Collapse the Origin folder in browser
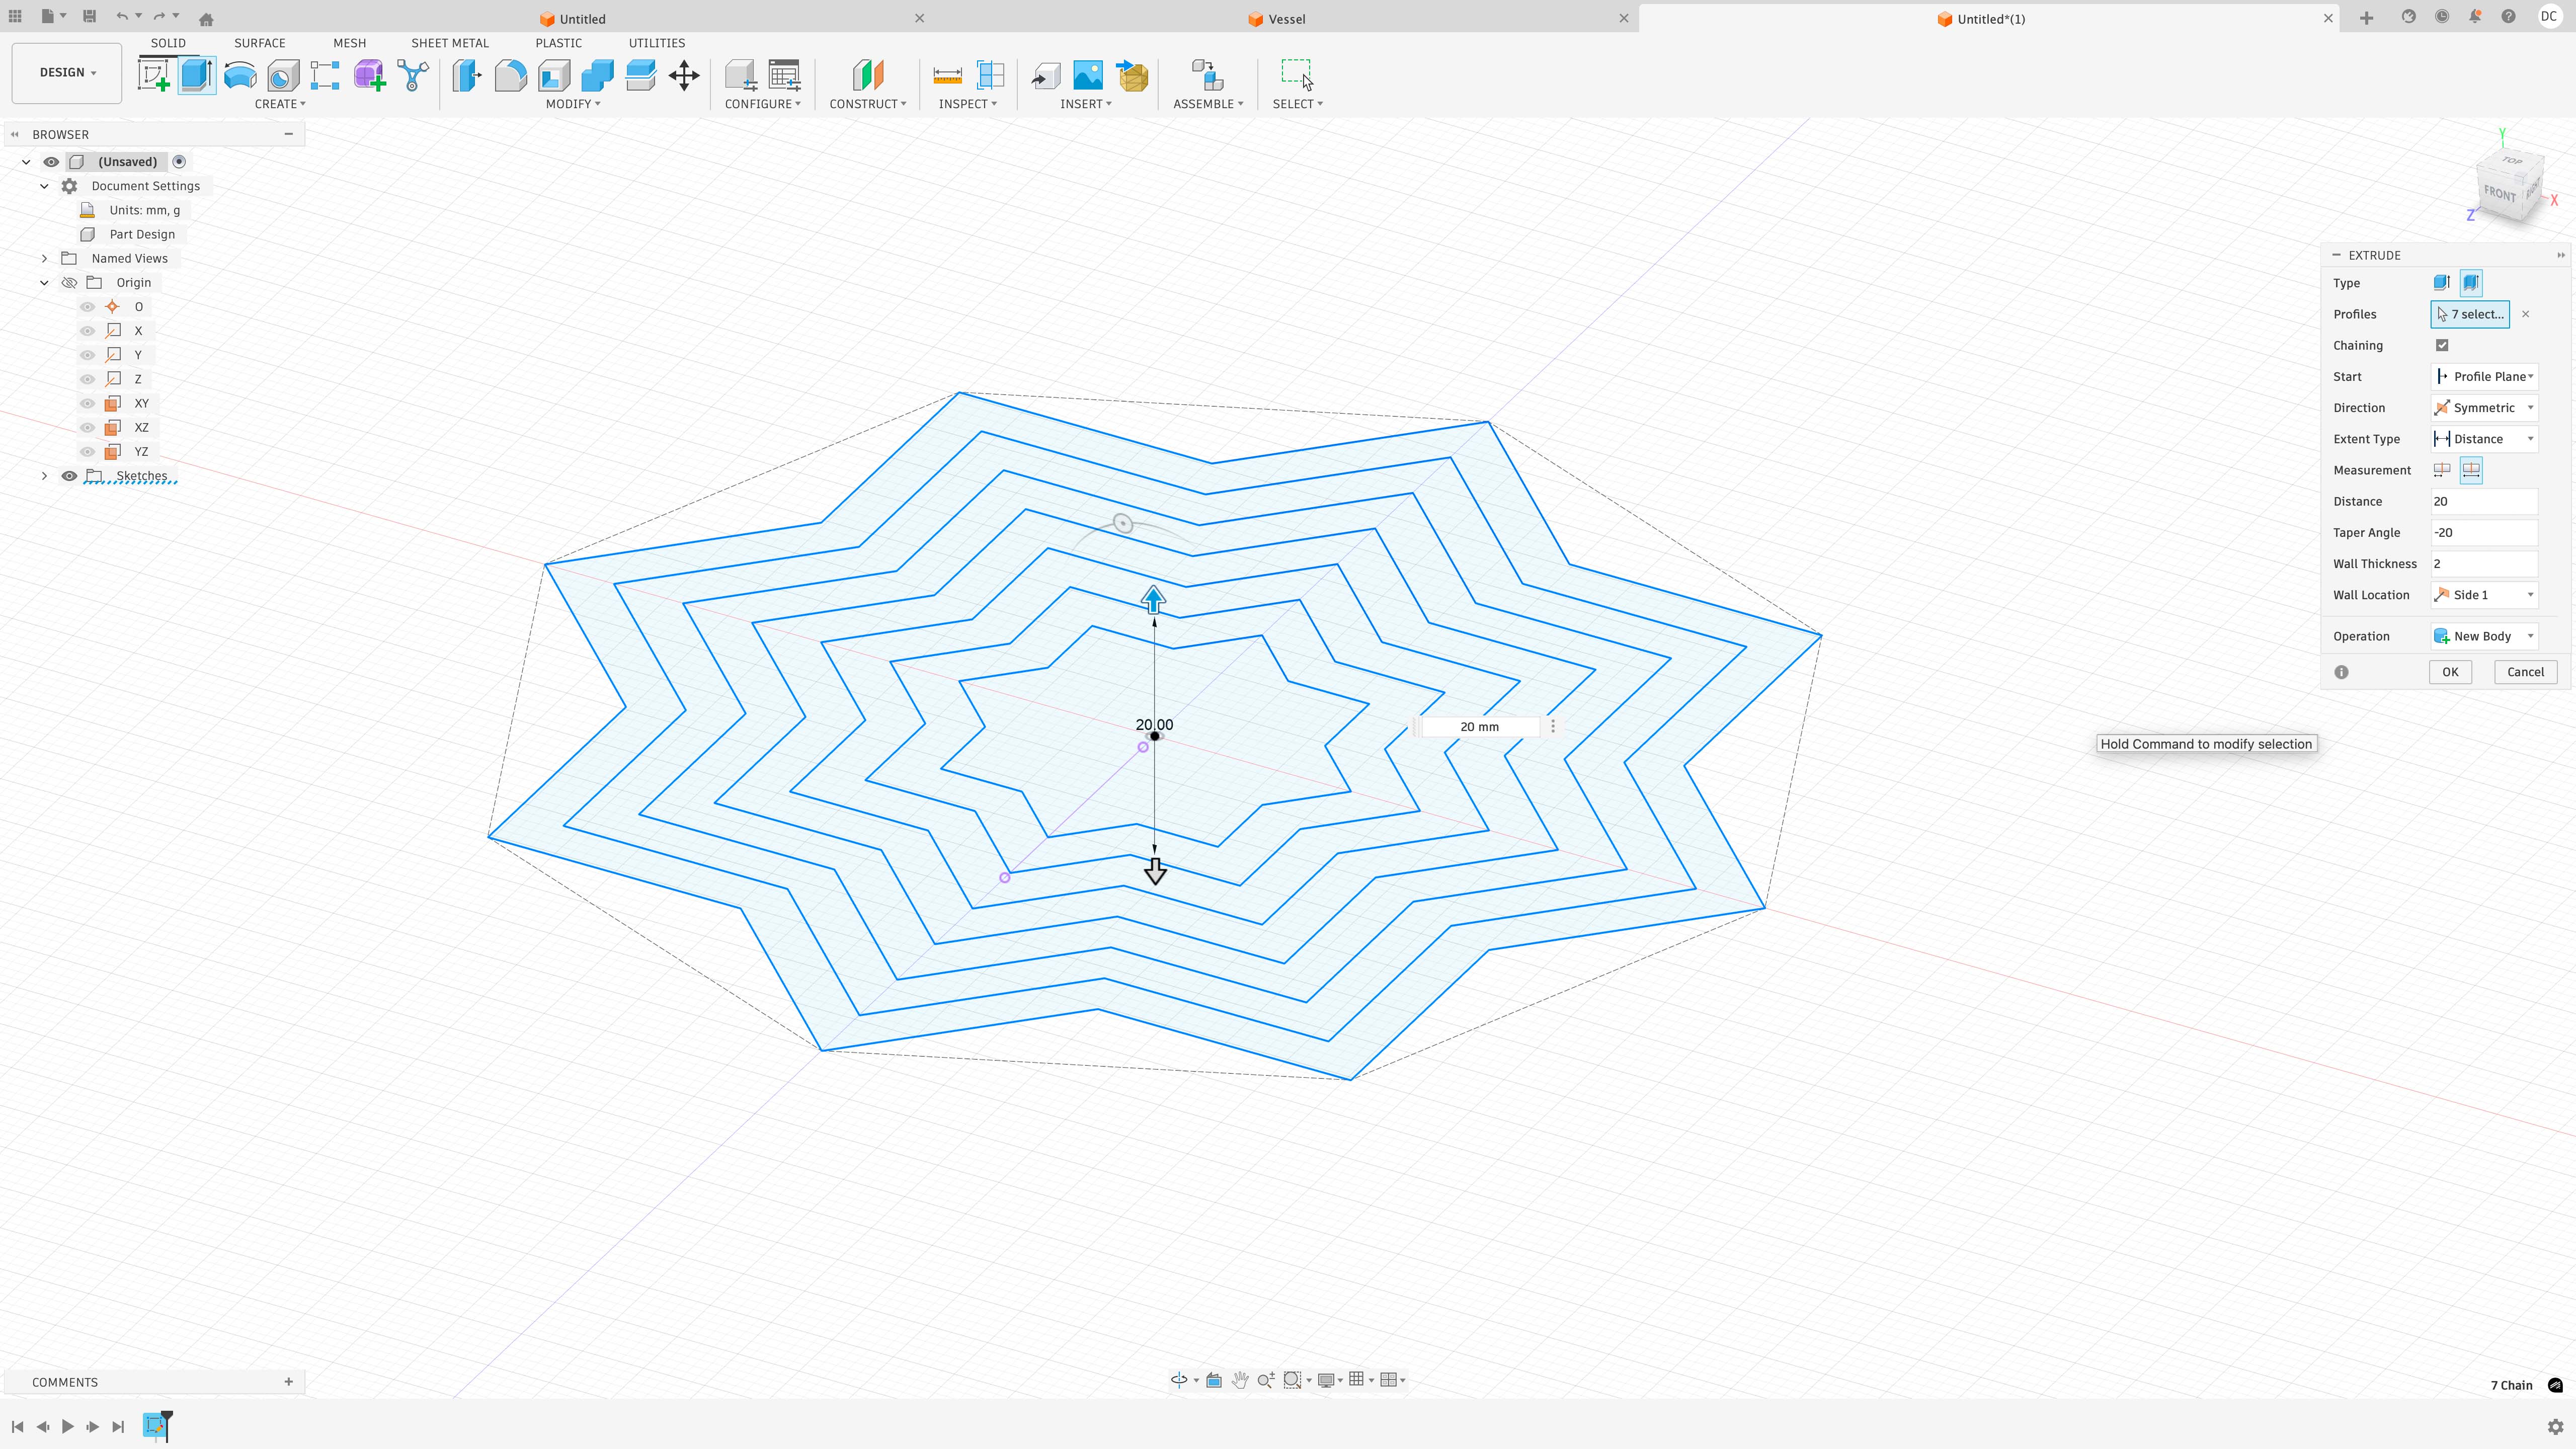Viewport: 2576px width, 1449px height. pyautogui.click(x=44, y=282)
